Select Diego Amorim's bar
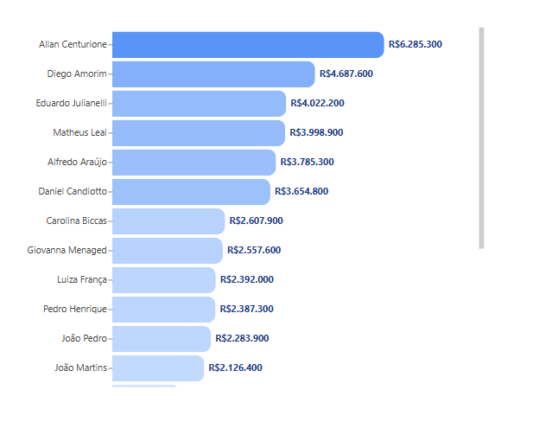 pos(213,74)
